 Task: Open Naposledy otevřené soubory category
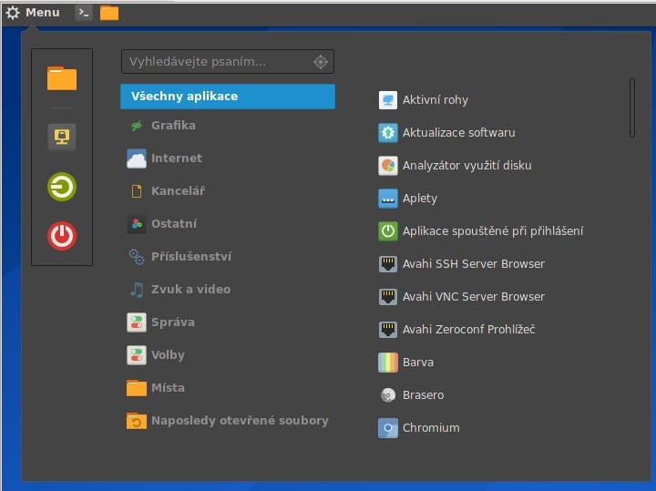[240, 421]
